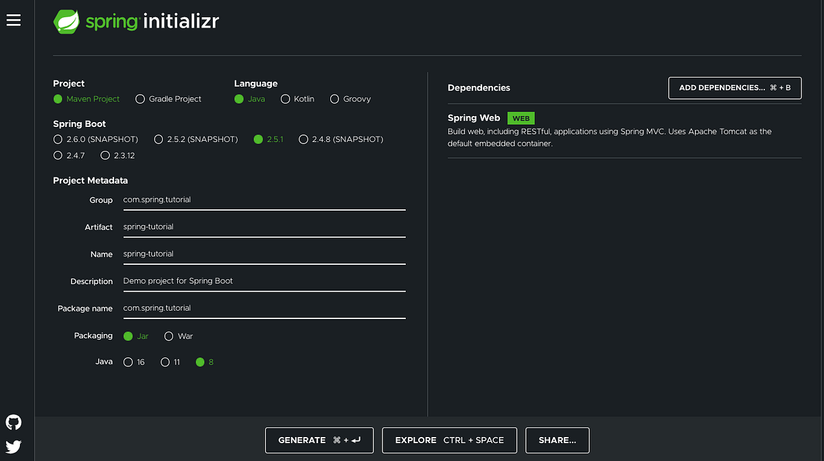Select Java version 11
This screenshot has height=461, width=824.
[x=165, y=362]
